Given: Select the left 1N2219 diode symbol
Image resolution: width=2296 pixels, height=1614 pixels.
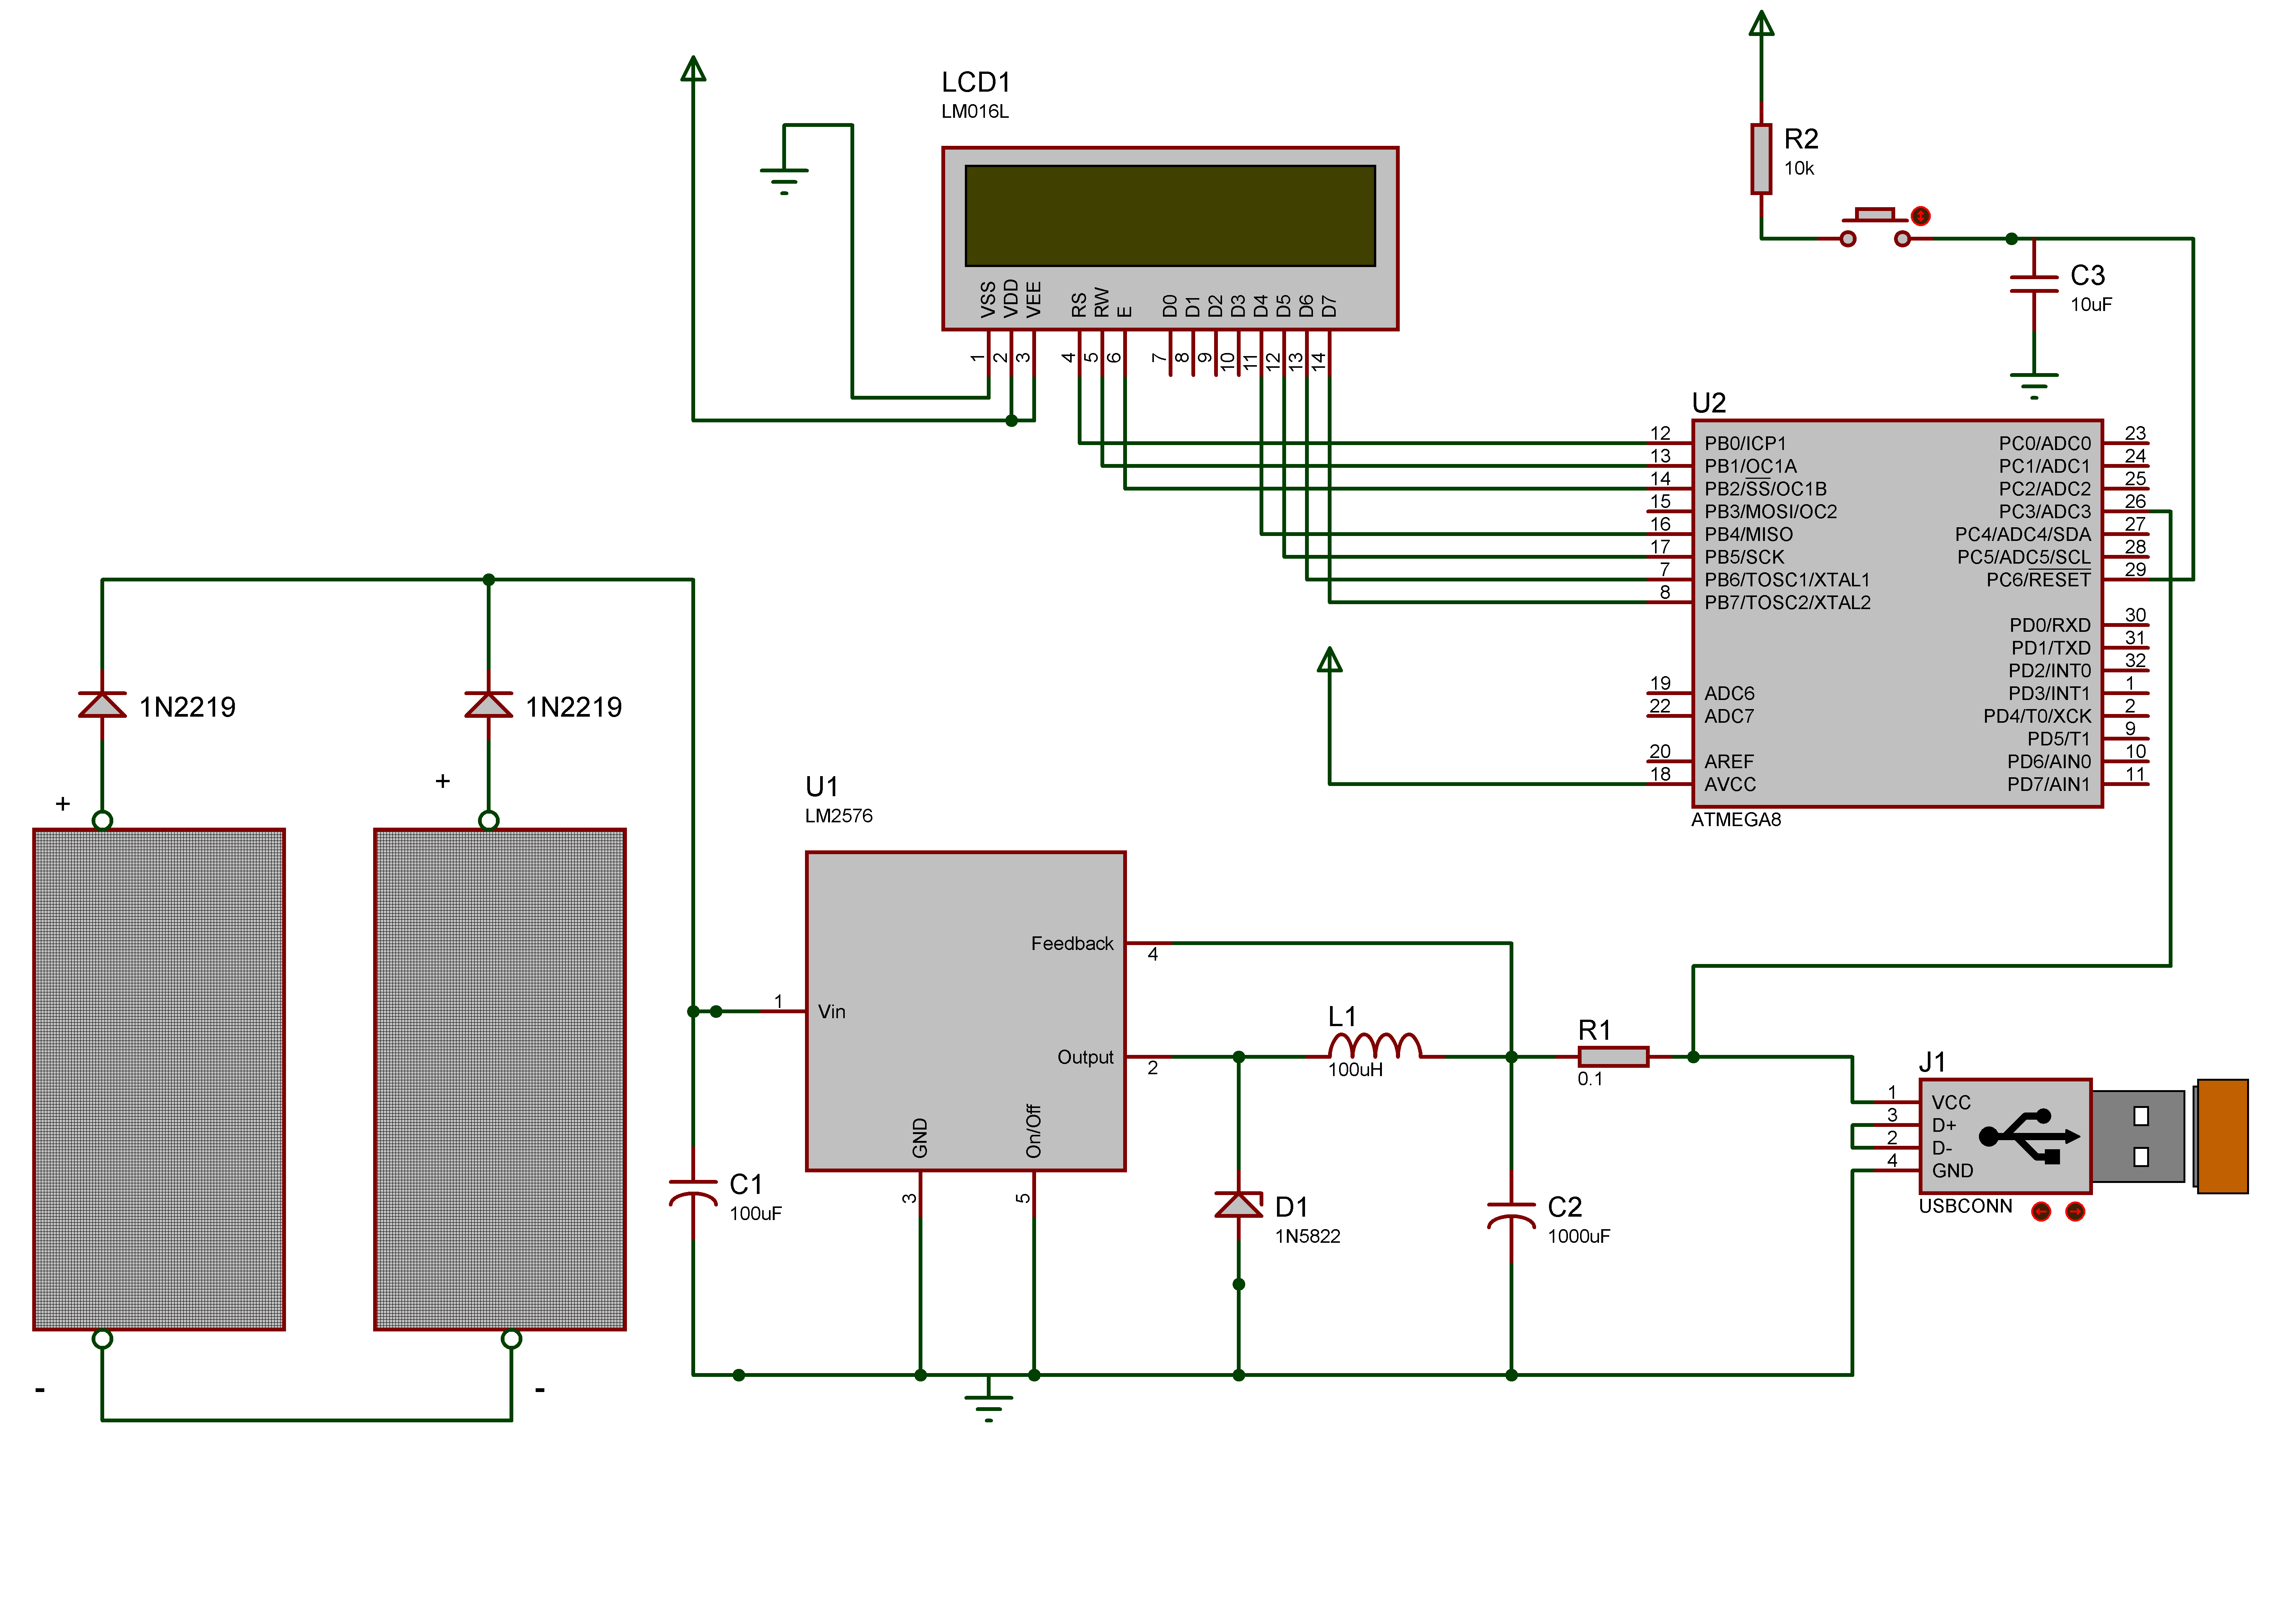Looking at the screenshot, I should click(x=102, y=704).
